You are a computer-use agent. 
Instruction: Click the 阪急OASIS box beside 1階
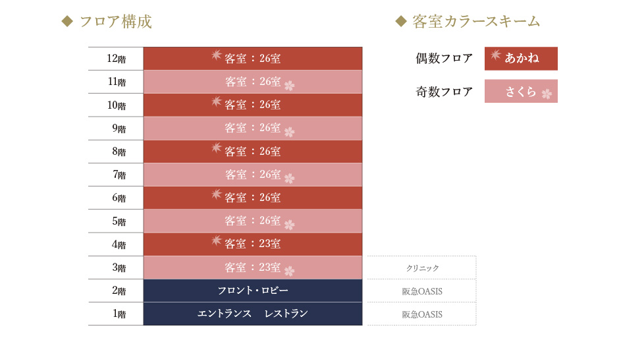point(421,314)
